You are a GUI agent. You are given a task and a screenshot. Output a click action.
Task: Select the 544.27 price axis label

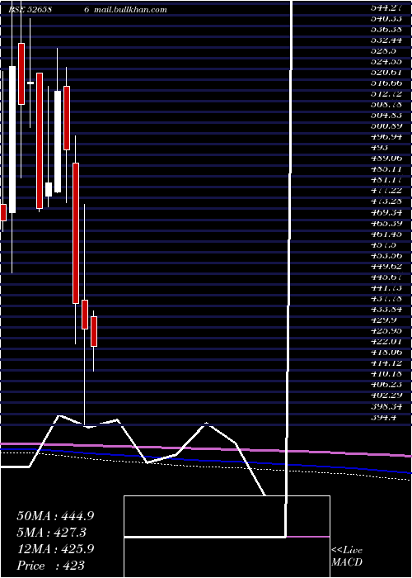coord(386,7)
